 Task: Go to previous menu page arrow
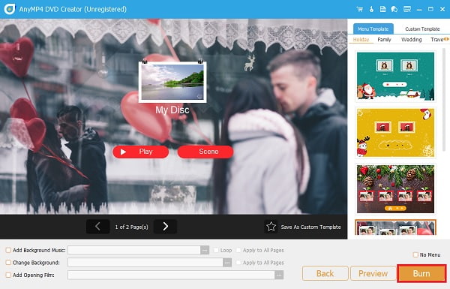point(97,227)
